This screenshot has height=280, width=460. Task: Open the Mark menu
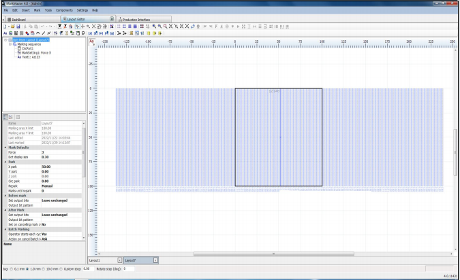[37, 10]
